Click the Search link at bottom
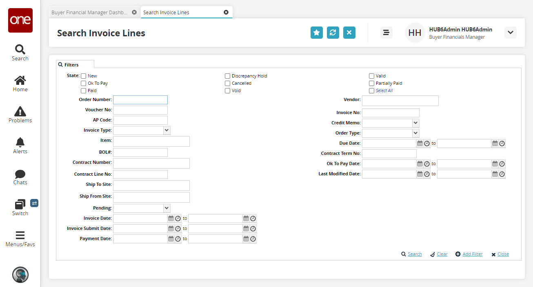 pyautogui.click(x=414, y=254)
